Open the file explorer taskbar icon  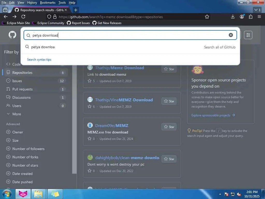(38, 194)
